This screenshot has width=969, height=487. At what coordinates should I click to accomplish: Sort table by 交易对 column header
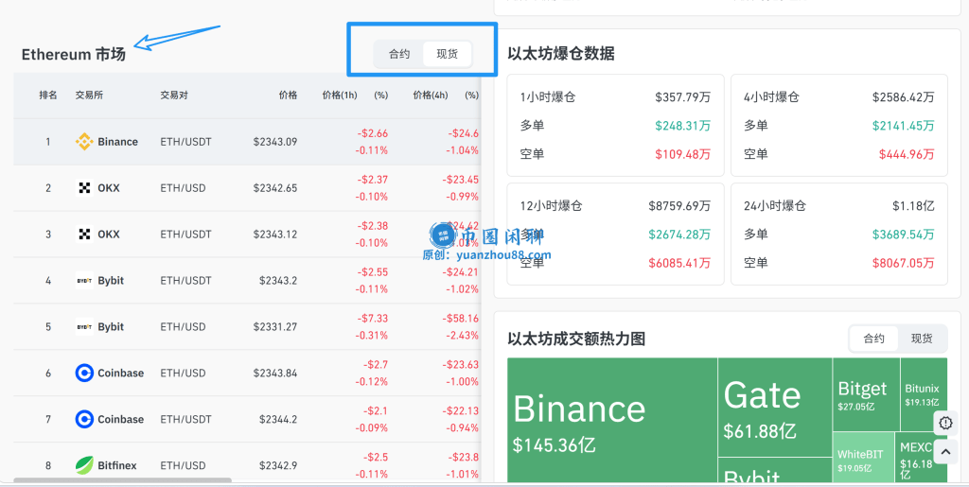point(174,96)
